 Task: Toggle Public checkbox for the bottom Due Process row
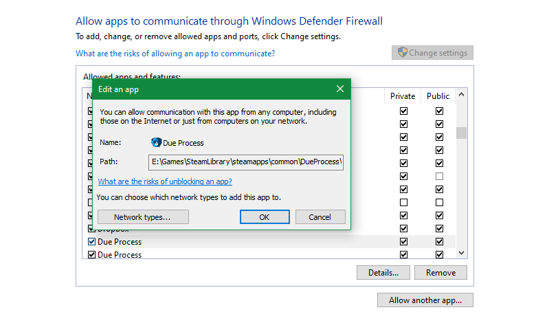[439, 255]
